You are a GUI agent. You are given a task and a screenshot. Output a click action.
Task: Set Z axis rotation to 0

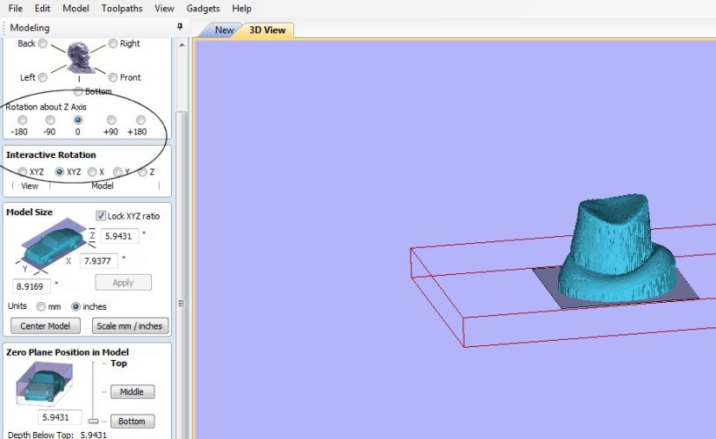(x=78, y=120)
